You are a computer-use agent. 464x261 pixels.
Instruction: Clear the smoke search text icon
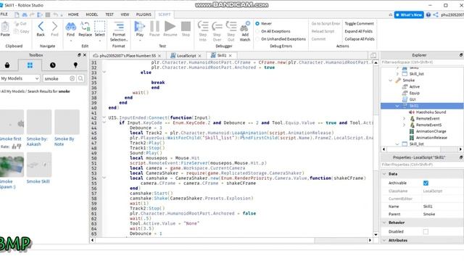(72, 78)
